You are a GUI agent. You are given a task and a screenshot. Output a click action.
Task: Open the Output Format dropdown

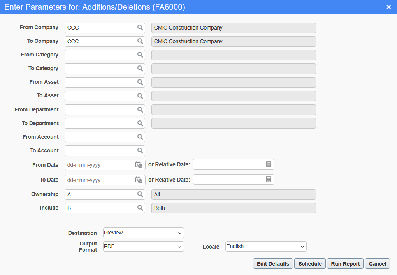143,246
